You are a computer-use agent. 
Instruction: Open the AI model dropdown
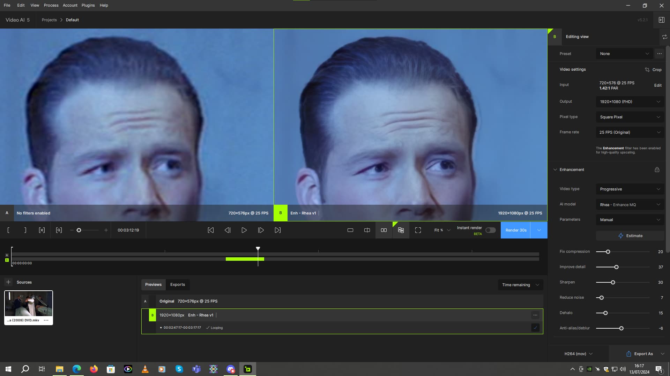point(630,205)
